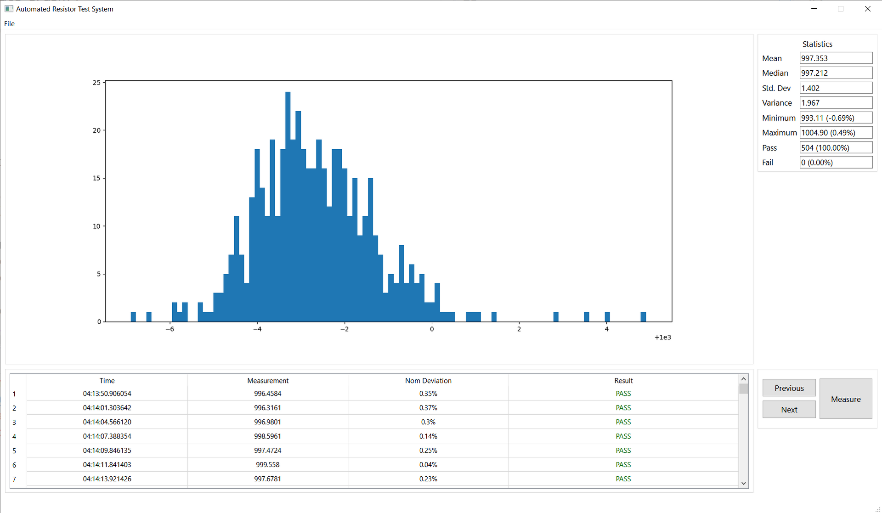Click the Nom Deviation column header
The height and width of the screenshot is (513, 882).
pos(428,381)
